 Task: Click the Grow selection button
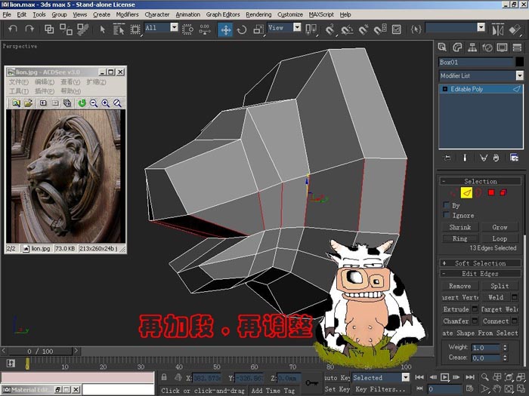[500, 227]
